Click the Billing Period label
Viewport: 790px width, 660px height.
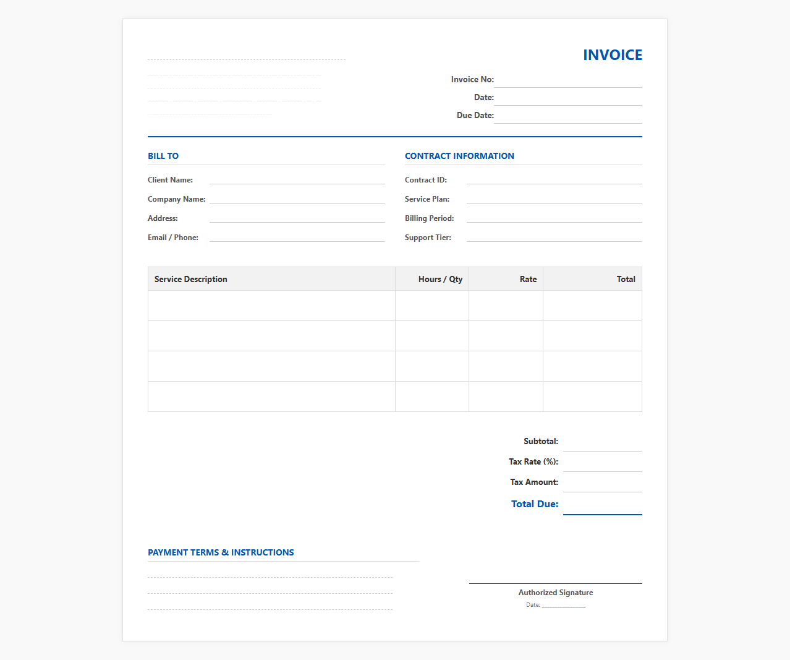pyautogui.click(x=429, y=218)
